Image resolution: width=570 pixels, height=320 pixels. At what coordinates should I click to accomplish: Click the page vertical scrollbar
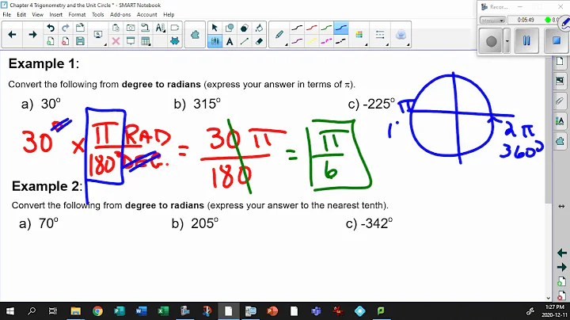pos(549,130)
